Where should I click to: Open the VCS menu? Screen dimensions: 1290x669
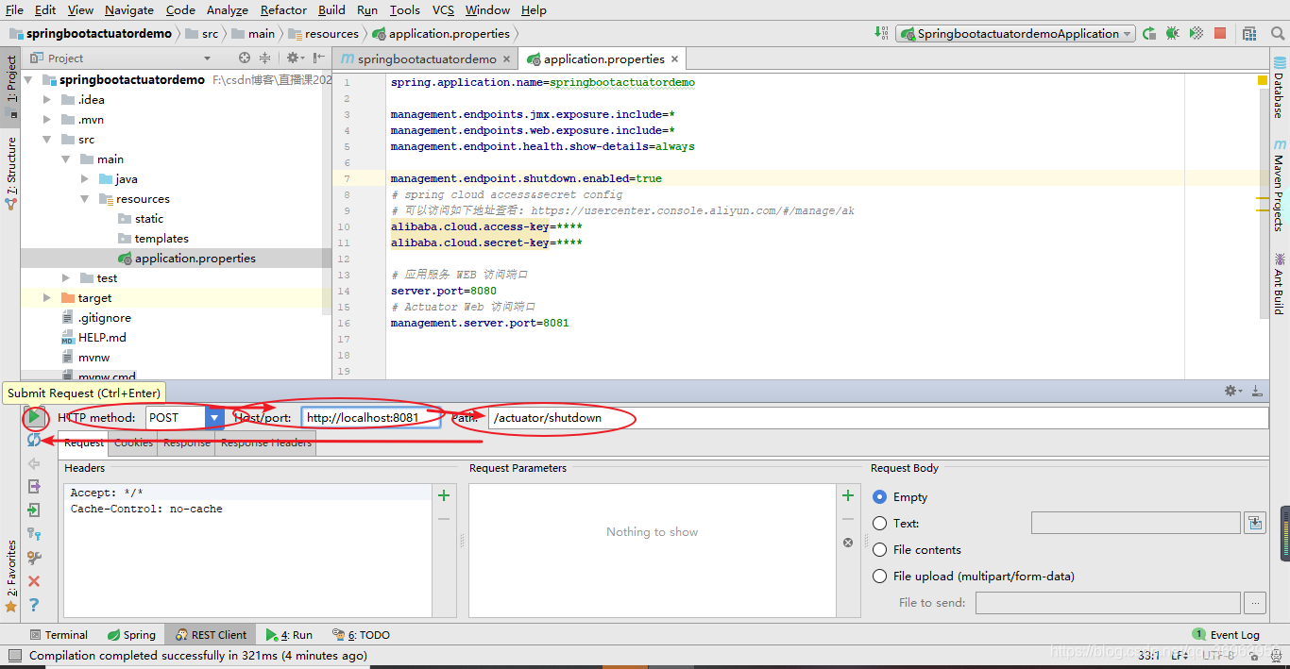[x=443, y=9]
